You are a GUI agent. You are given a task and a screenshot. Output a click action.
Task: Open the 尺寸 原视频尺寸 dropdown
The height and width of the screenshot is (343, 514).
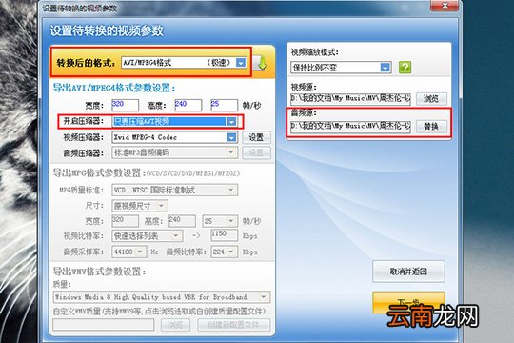[140, 206]
